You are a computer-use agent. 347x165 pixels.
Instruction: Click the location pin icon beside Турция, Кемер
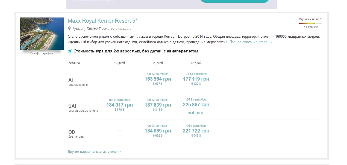pyautogui.click(x=69, y=28)
